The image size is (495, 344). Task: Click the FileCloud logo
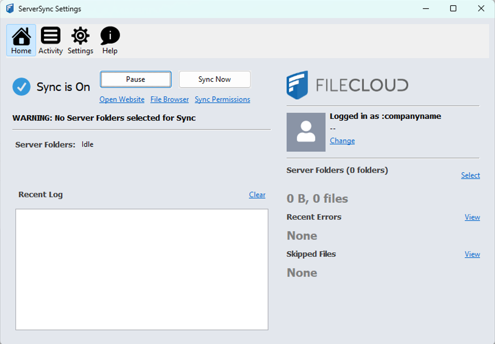point(347,85)
